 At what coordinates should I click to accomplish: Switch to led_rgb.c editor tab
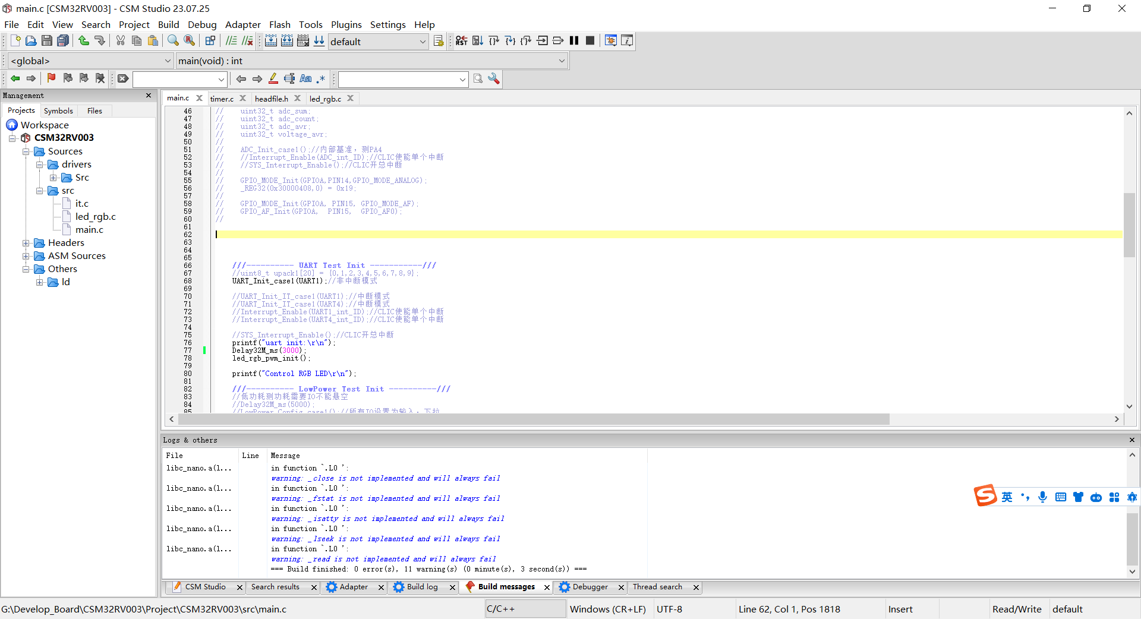pyautogui.click(x=325, y=99)
